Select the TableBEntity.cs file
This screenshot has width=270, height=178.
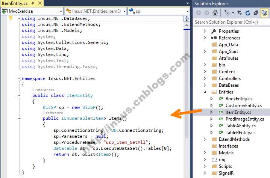(x=240, y=133)
